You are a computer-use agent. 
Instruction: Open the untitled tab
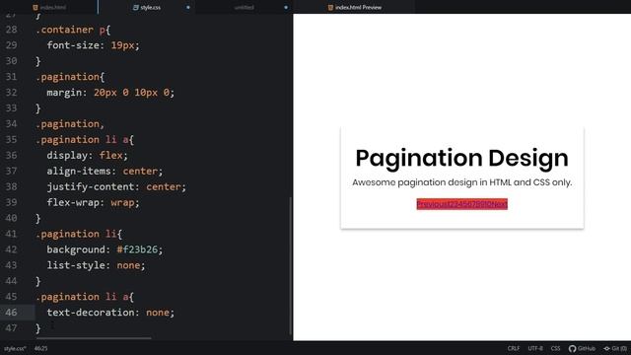[245, 7]
